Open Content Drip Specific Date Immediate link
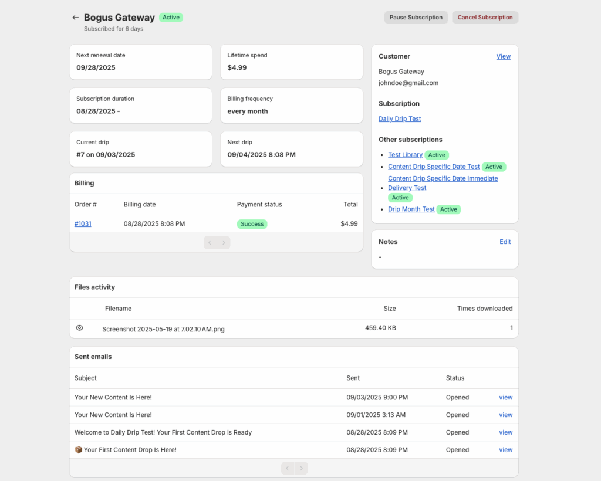Image resolution: width=601 pixels, height=481 pixels. (x=443, y=178)
